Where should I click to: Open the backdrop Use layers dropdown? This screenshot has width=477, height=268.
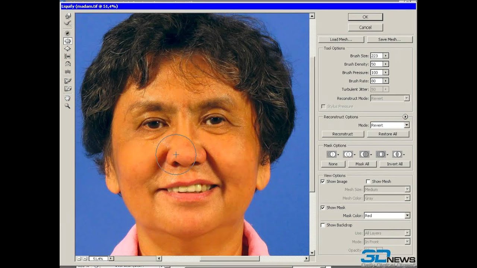387,233
